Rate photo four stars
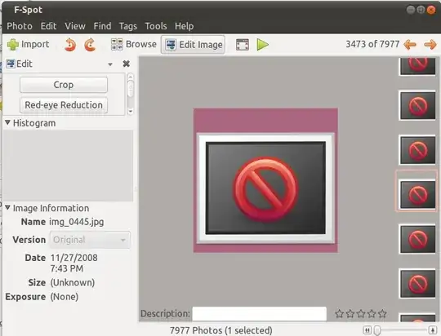The width and height of the screenshot is (441, 336). coord(372,313)
